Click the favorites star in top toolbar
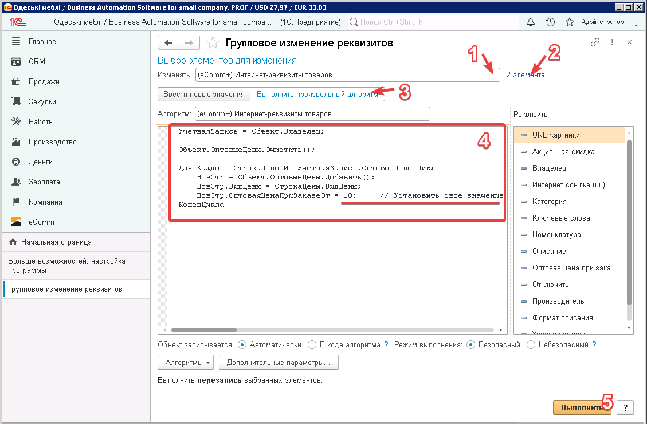This screenshot has height=424, width=647. tap(569, 22)
